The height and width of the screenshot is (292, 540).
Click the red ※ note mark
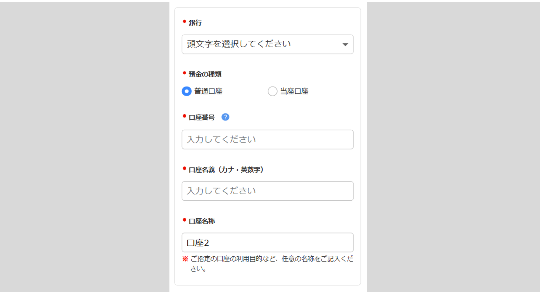[x=185, y=259]
